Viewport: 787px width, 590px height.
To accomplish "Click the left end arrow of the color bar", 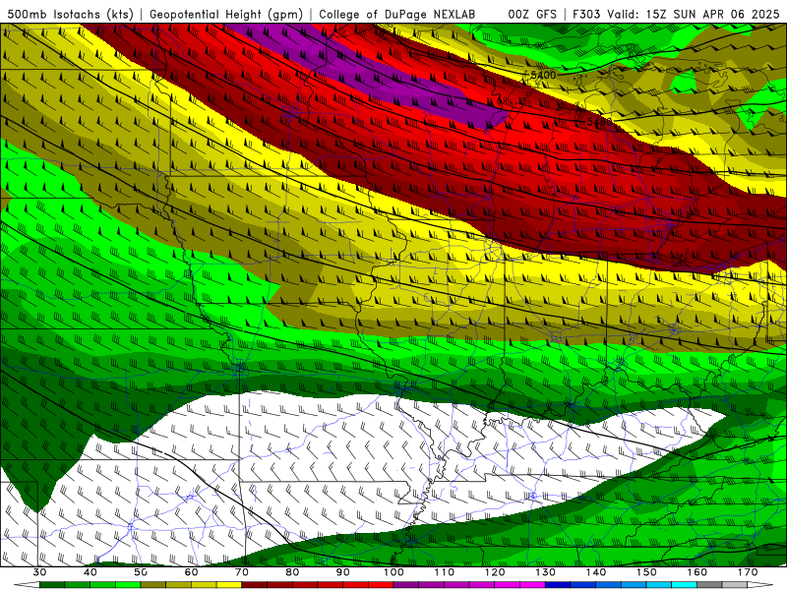I will [27, 585].
